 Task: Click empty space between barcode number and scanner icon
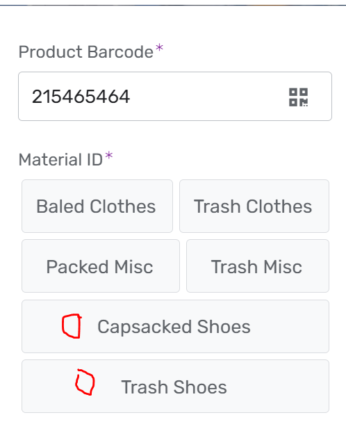[x=209, y=97]
